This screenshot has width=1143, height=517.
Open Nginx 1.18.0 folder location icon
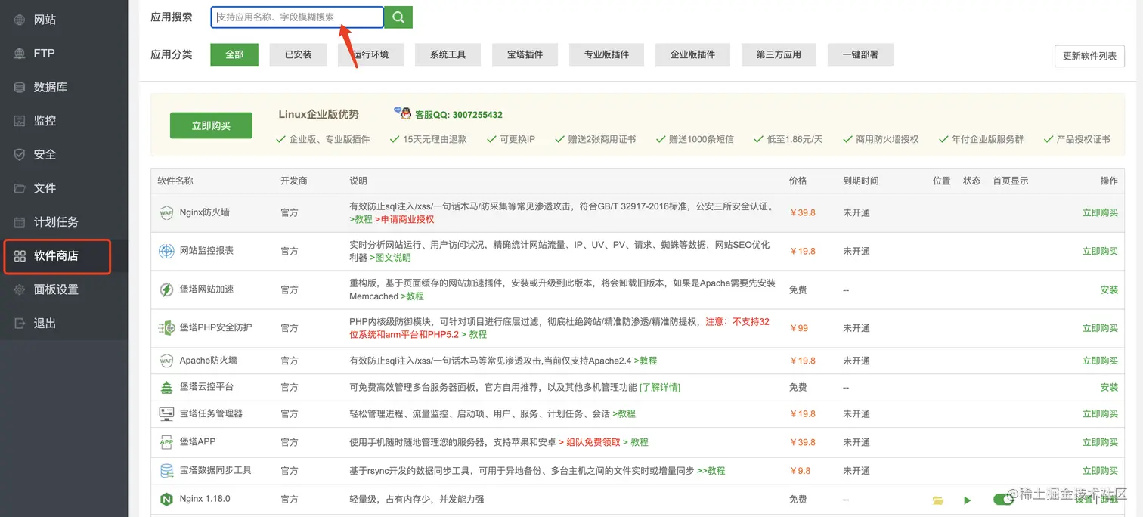click(x=938, y=500)
